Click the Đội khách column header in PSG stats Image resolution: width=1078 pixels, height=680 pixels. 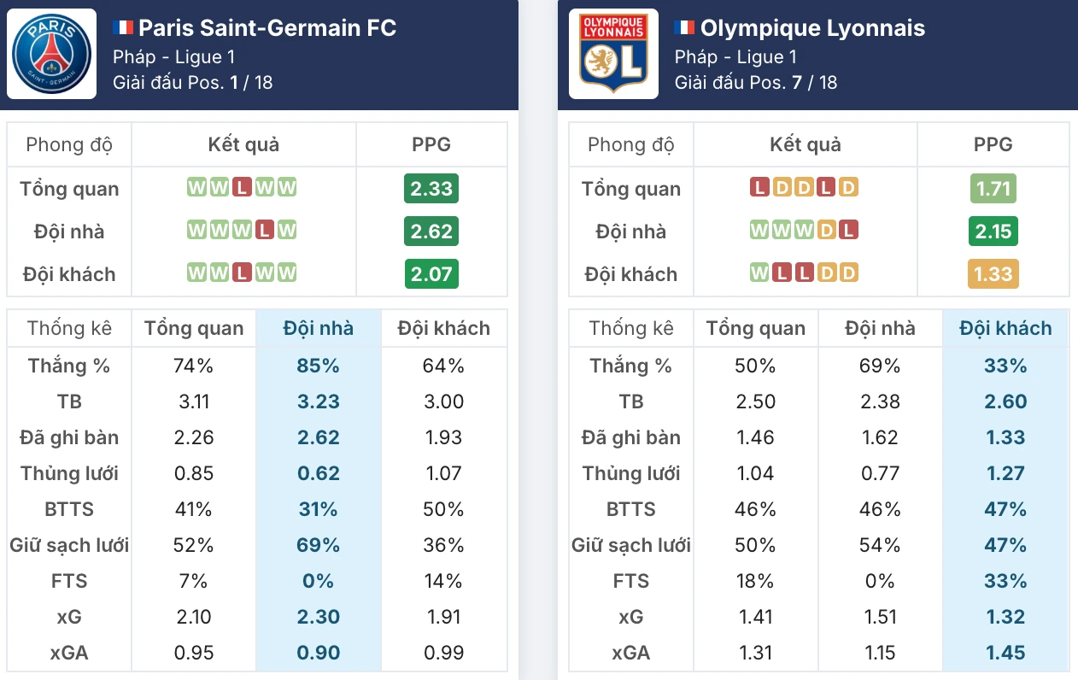tap(443, 328)
